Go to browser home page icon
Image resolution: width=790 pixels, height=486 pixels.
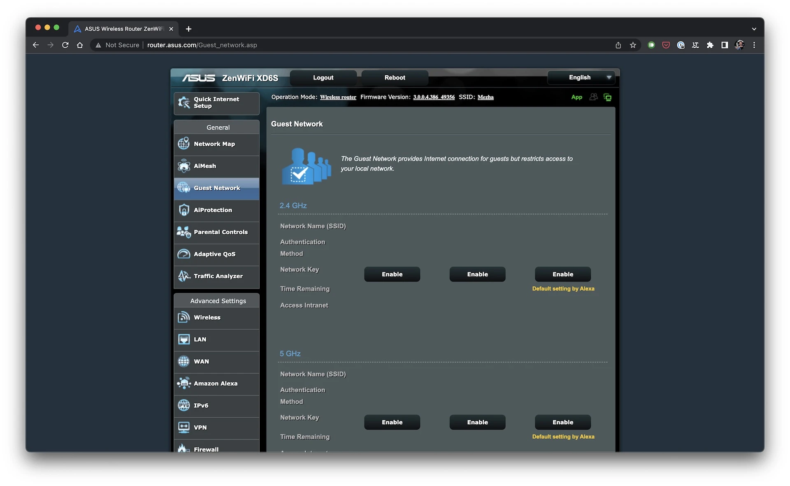click(80, 45)
